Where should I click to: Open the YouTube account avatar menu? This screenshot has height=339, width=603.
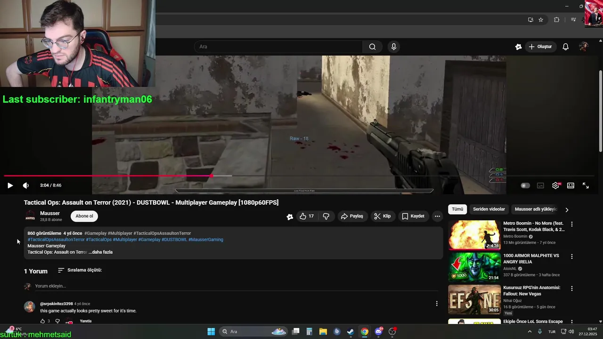(x=584, y=47)
